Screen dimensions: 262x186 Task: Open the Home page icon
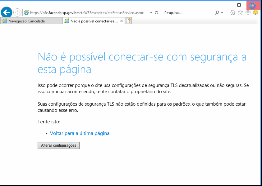232,12
